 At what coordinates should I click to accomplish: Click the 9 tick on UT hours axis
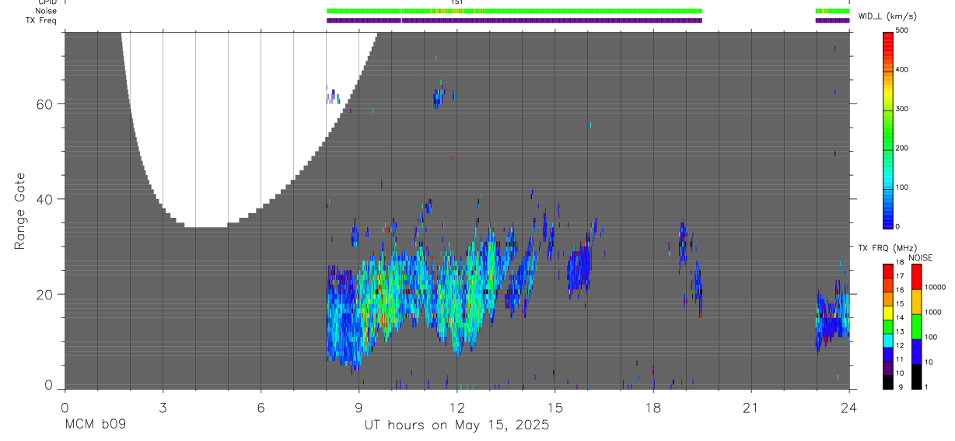tap(359, 408)
